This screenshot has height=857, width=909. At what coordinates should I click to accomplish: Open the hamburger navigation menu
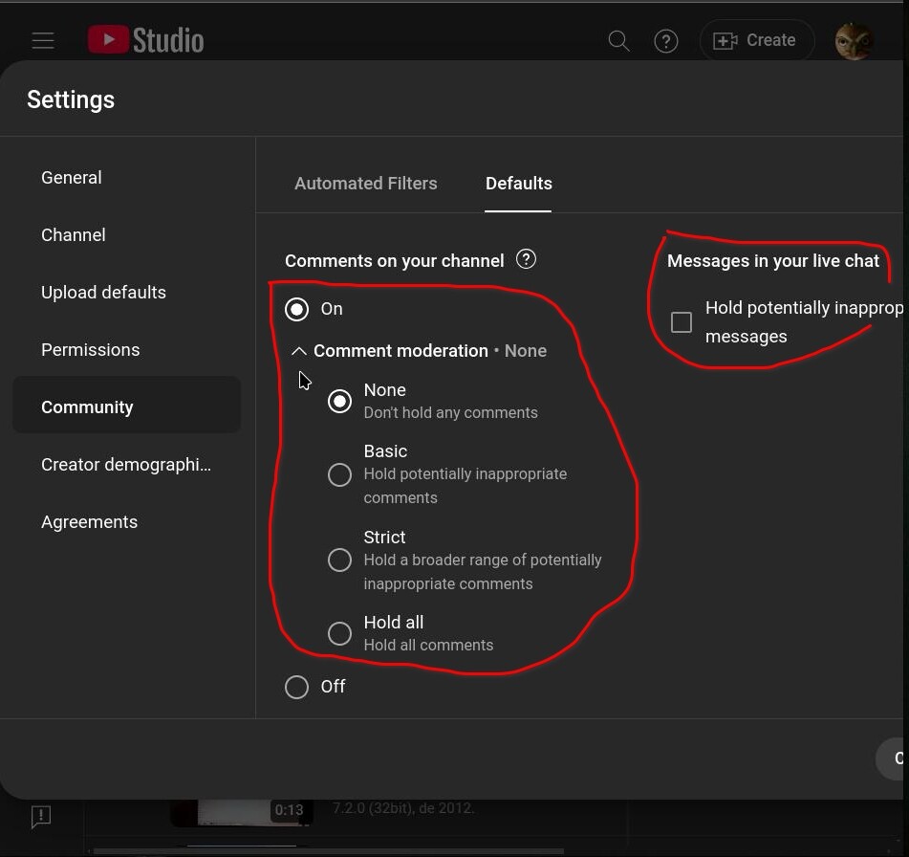[x=43, y=40]
